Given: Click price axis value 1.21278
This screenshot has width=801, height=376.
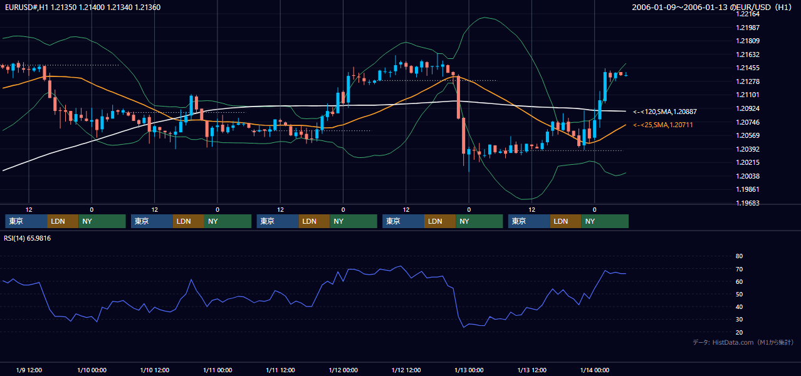Looking at the screenshot, I should tap(748, 81).
